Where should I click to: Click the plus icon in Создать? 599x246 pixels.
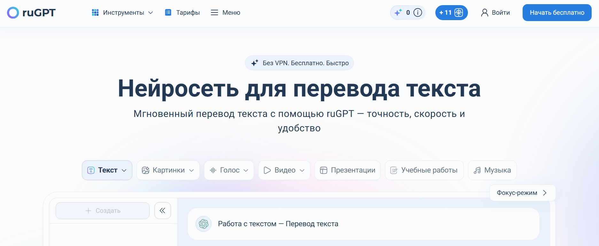click(89, 211)
